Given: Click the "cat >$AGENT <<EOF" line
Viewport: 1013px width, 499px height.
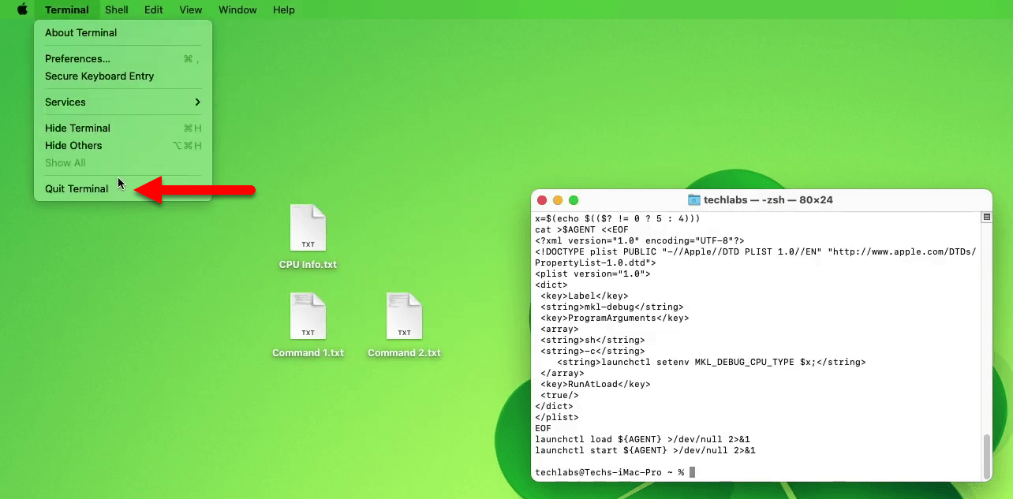Looking at the screenshot, I should [581, 230].
